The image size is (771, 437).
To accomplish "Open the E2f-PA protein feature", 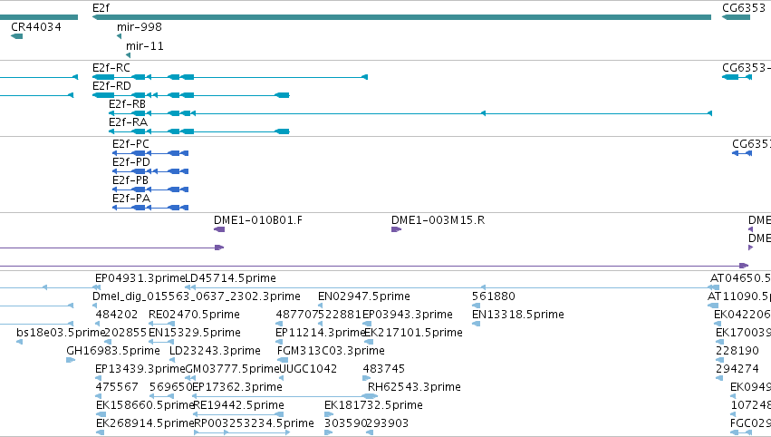I will (150, 208).
